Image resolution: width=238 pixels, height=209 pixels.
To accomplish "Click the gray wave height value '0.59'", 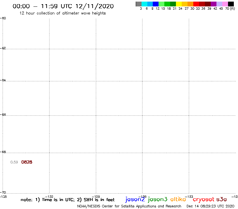I will point(14,162).
